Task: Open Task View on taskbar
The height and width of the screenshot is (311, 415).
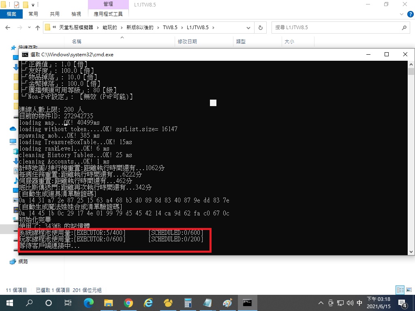Action: (68, 303)
